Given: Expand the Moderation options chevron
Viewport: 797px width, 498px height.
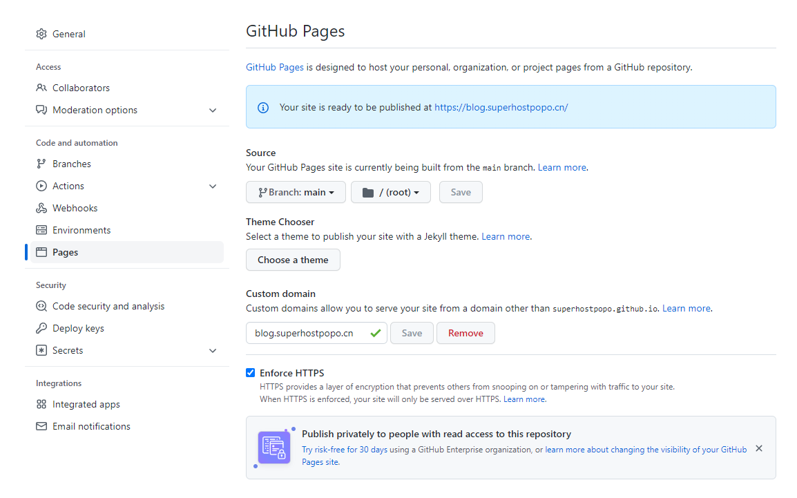Looking at the screenshot, I should (x=213, y=111).
